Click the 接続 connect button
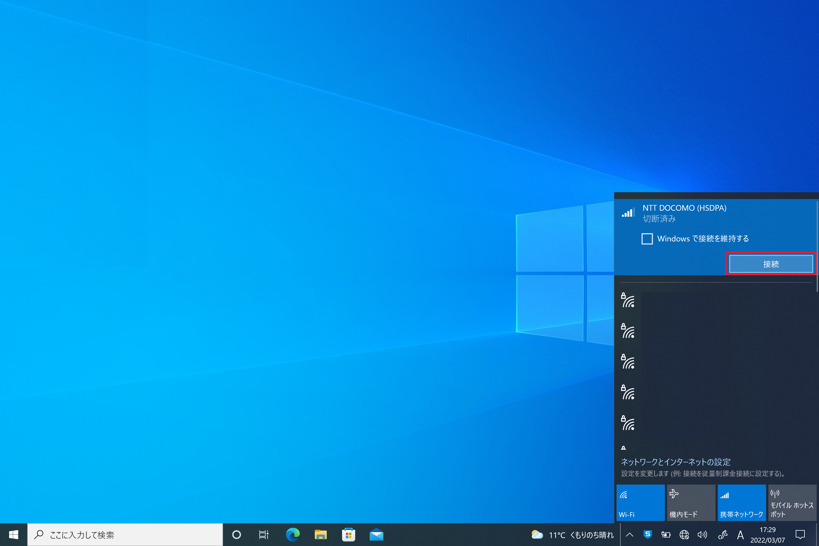This screenshot has width=819, height=546. [771, 264]
